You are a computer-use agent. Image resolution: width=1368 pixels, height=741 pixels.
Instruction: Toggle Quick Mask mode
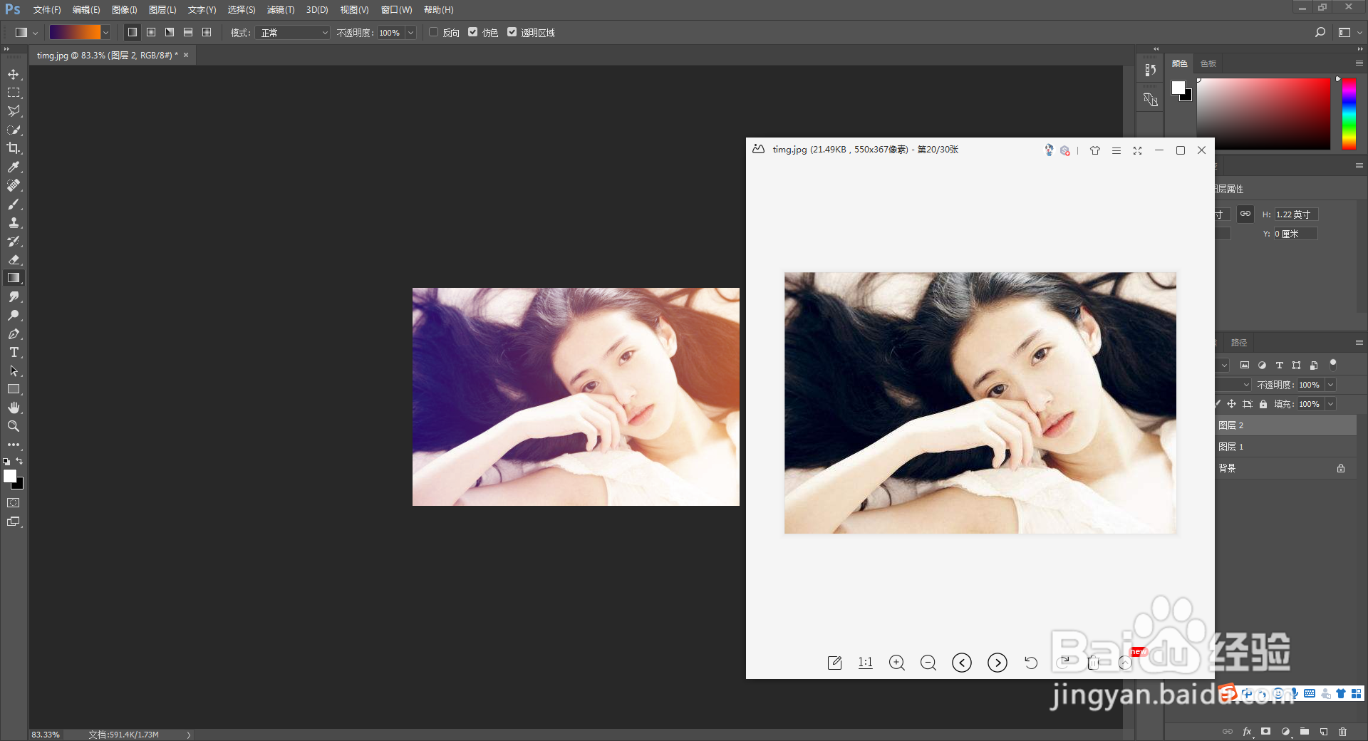click(x=14, y=503)
